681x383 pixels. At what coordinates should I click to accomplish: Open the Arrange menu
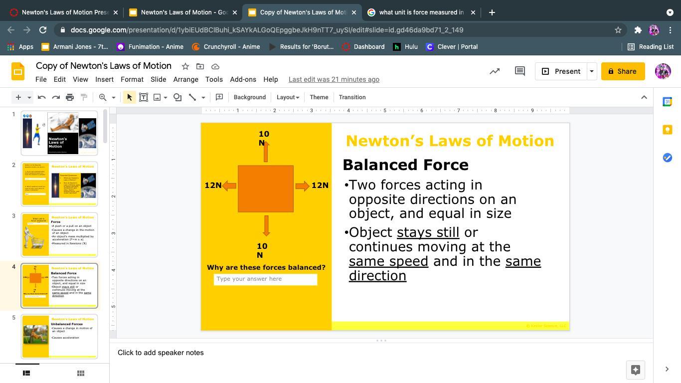coord(185,79)
